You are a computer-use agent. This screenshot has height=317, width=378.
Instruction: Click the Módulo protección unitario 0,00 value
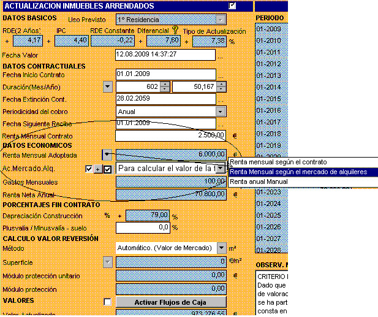pos(171,276)
